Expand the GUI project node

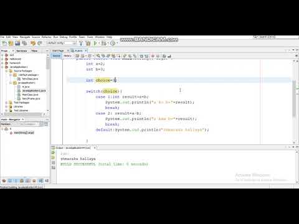(x=2, y=55)
